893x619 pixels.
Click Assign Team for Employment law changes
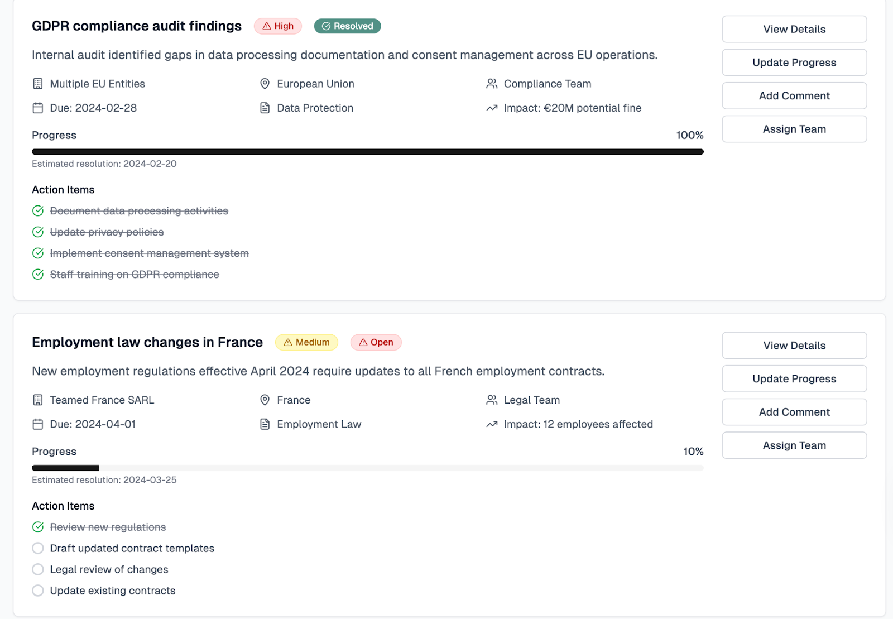[x=794, y=445]
